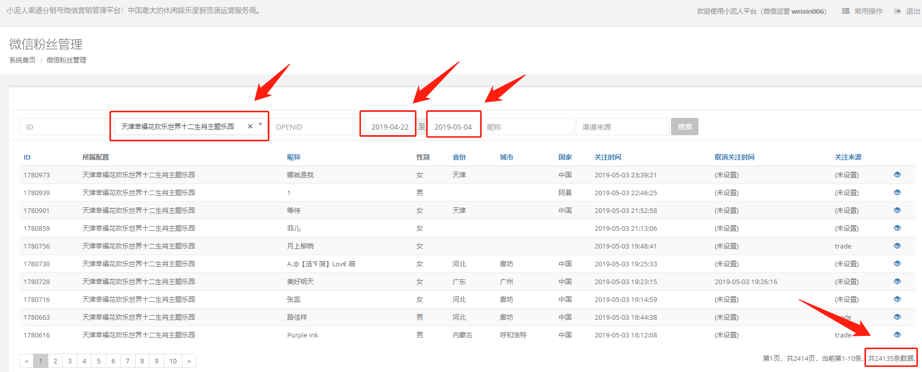The image size is (922, 372).
Task: View record of user 菲儿
Action: [897, 228]
